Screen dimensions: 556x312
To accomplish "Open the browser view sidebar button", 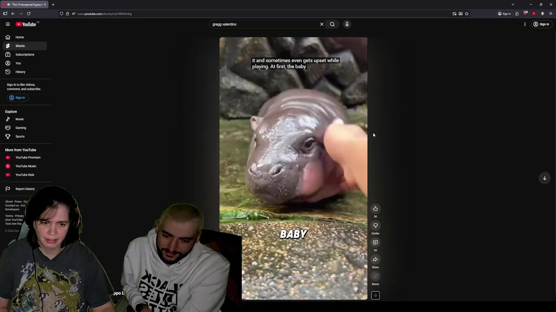I will tap(5, 14).
